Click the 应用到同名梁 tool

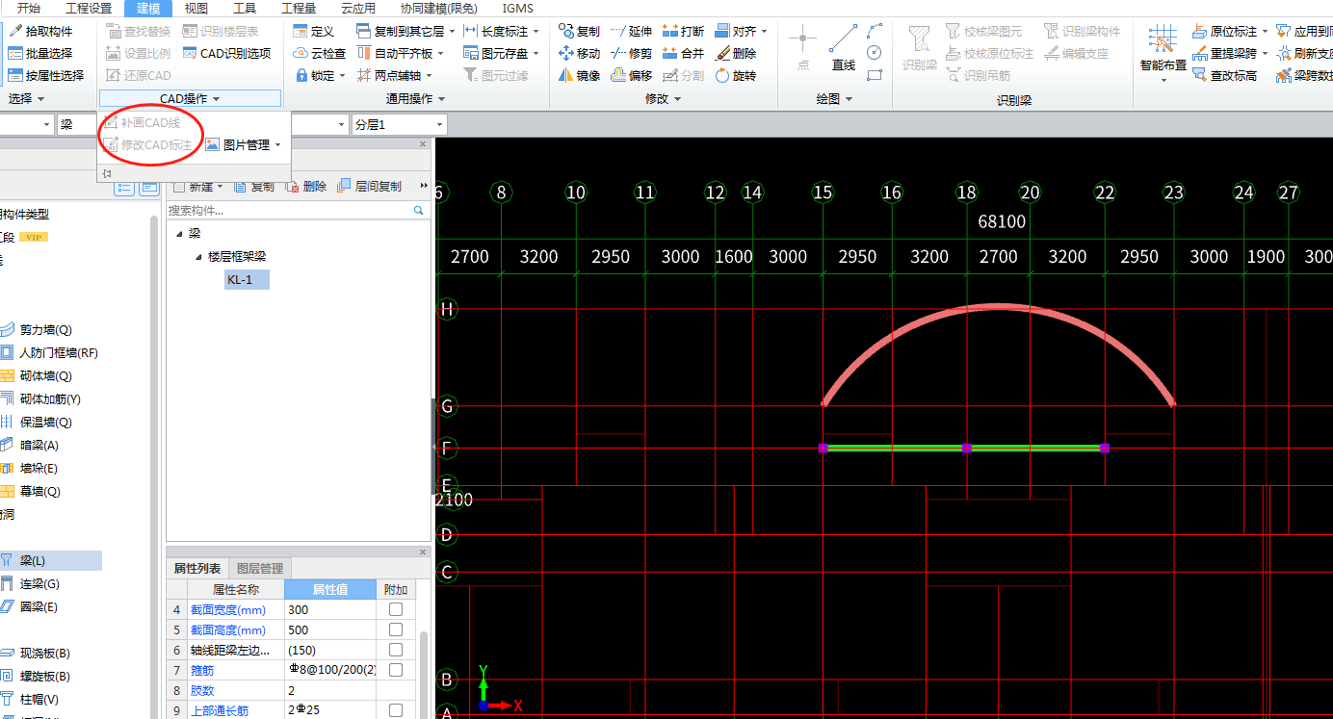[x=1304, y=32]
